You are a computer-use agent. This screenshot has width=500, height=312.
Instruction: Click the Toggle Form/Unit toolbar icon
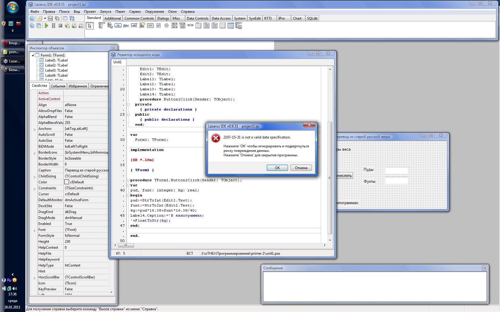pyautogui.click(x=72, y=18)
